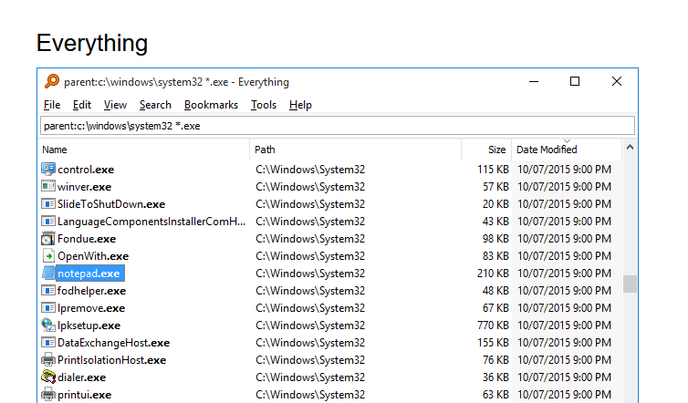Image resolution: width=688 pixels, height=403 pixels.
Task: Click the OpenWith.exe green arrow icon
Action: pos(48,255)
